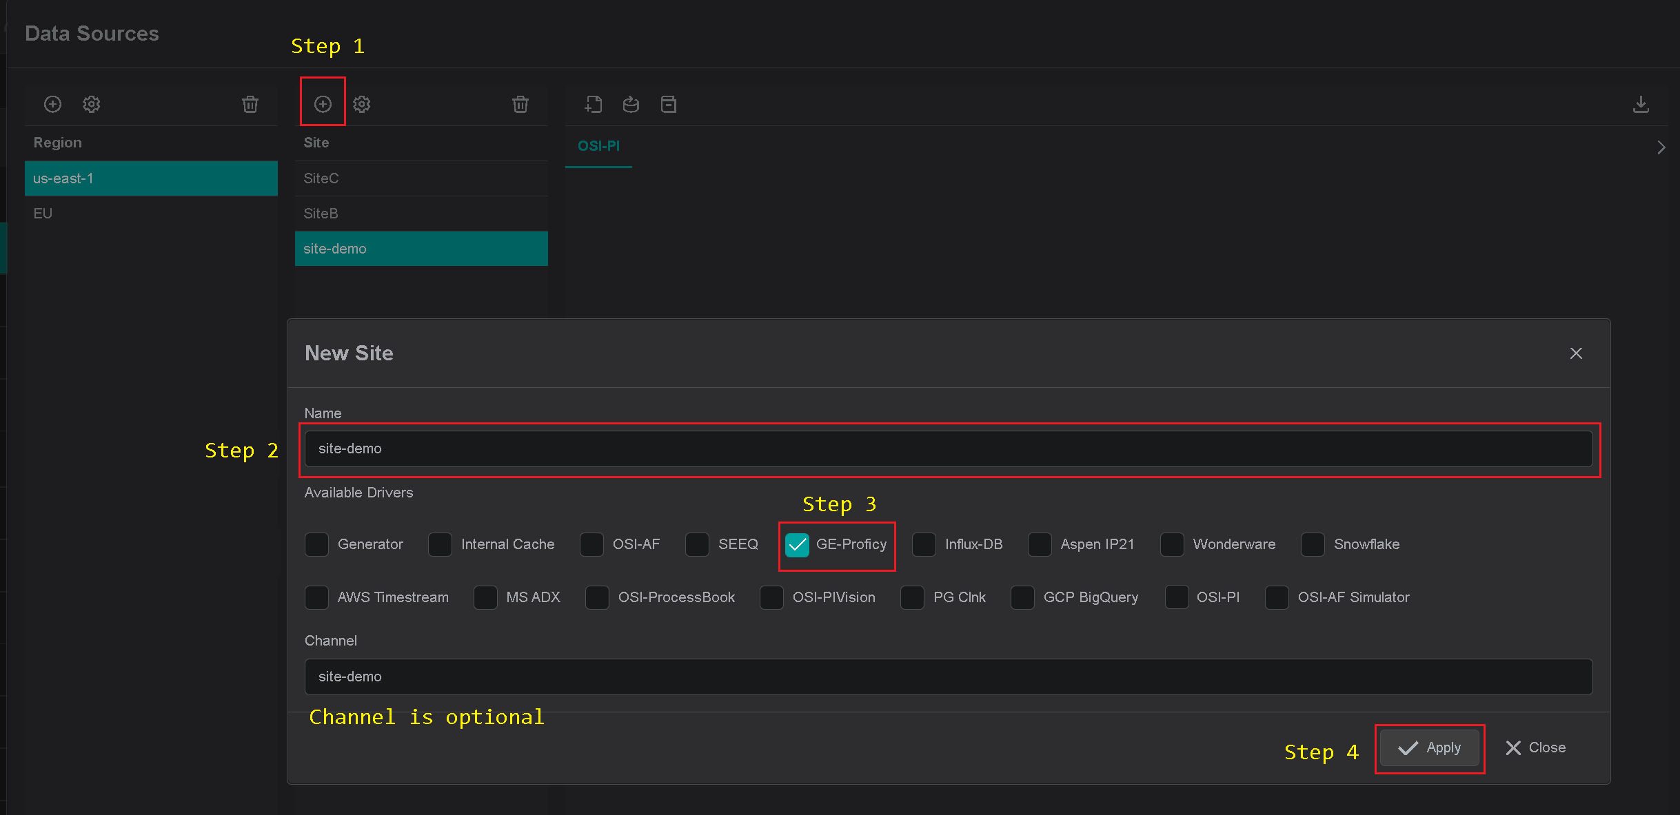Enable the GCP BigQuery driver checkbox
The image size is (1680, 815).
coord(1022,597)
